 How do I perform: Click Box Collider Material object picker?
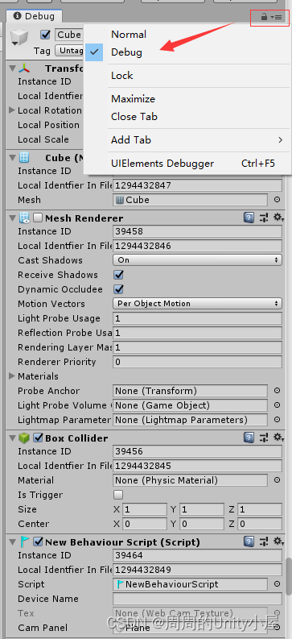[278, 480]
